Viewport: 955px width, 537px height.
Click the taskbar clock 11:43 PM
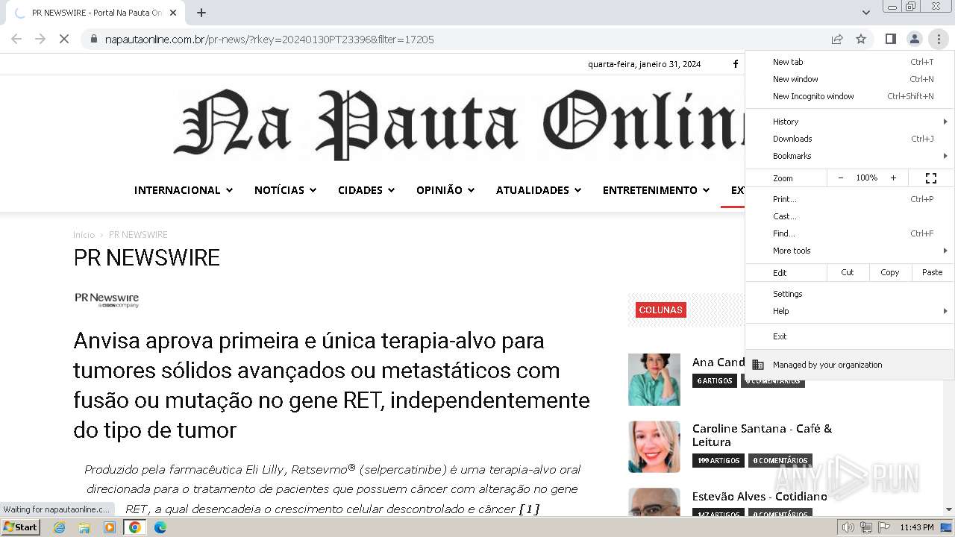916,527
